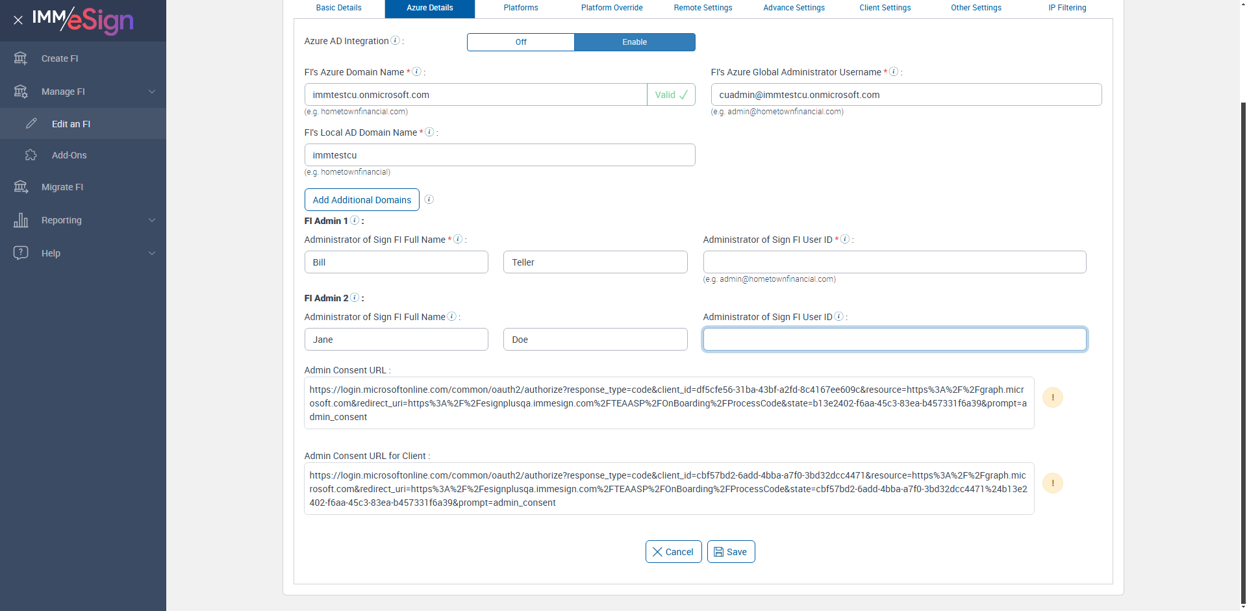Click the Reporting bar chart icon
Viewport: 1247px width, 611px height.
click(21, 220)
